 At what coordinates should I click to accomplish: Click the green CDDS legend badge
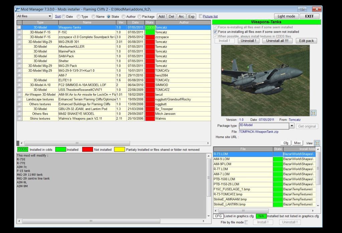[x=22, y=150]
